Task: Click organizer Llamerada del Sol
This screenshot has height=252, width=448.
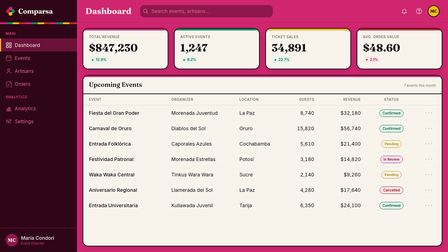Action: tap(192, 190)
